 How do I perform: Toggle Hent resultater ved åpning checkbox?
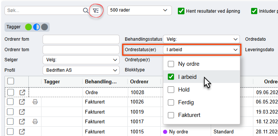pos(181,11)
